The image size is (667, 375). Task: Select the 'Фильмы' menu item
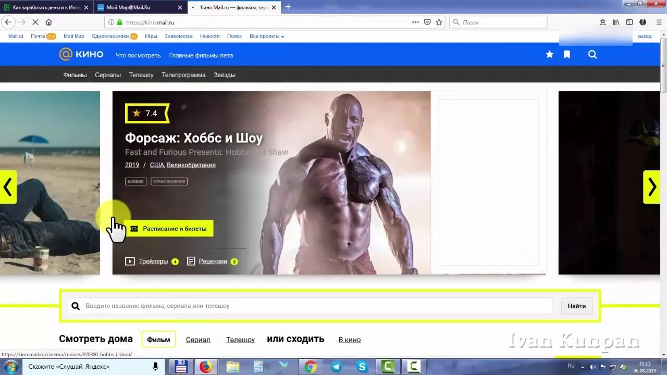[x=75, y=75]
